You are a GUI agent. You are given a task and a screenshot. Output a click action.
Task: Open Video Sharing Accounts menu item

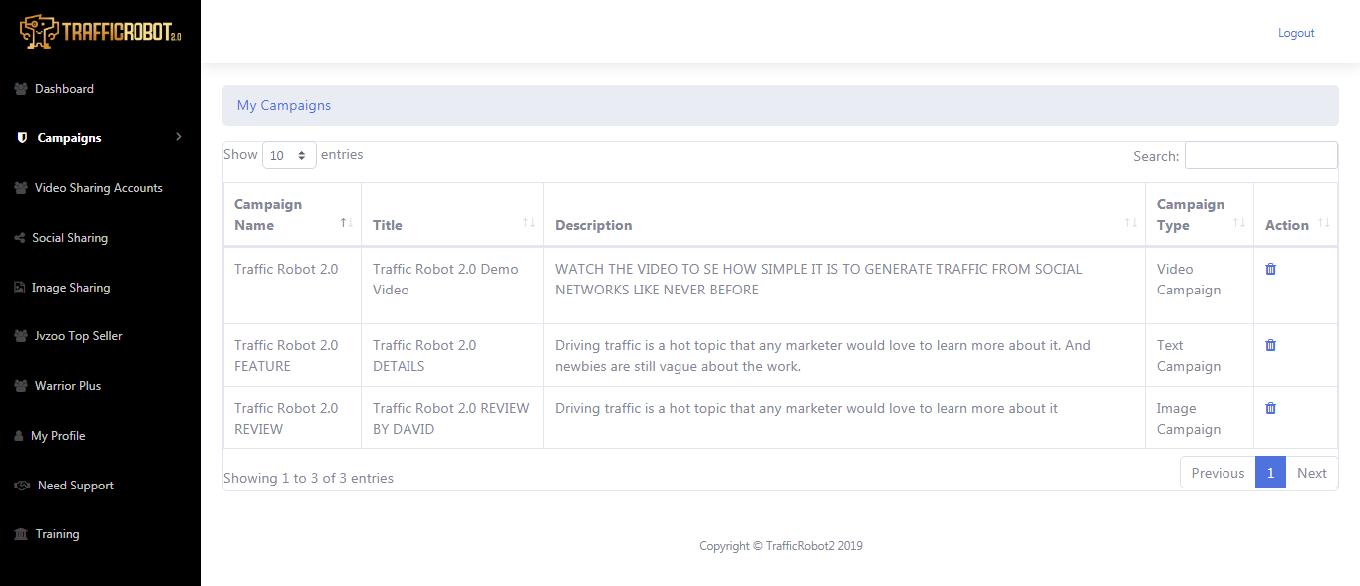(x=101, y=188)
